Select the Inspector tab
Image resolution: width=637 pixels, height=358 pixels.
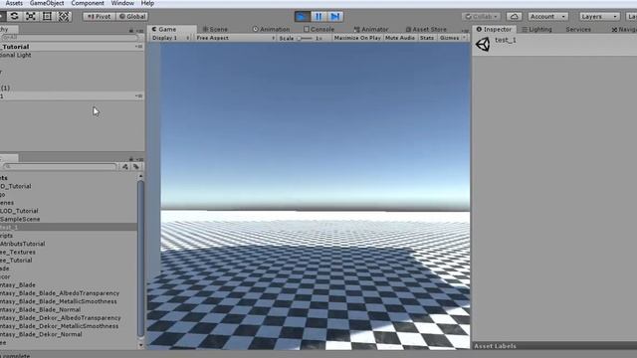tap(494, 29)
